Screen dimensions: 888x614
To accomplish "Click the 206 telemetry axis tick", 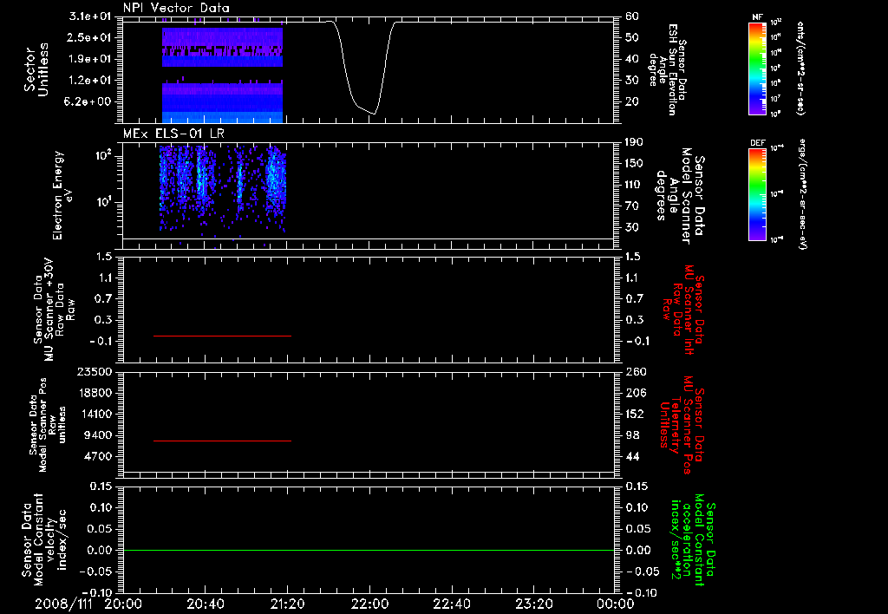I will point(635,393).
